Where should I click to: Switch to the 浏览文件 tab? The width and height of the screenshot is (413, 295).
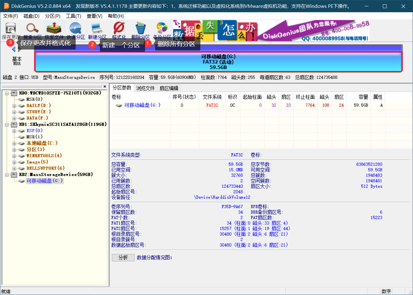click(145, 88)
